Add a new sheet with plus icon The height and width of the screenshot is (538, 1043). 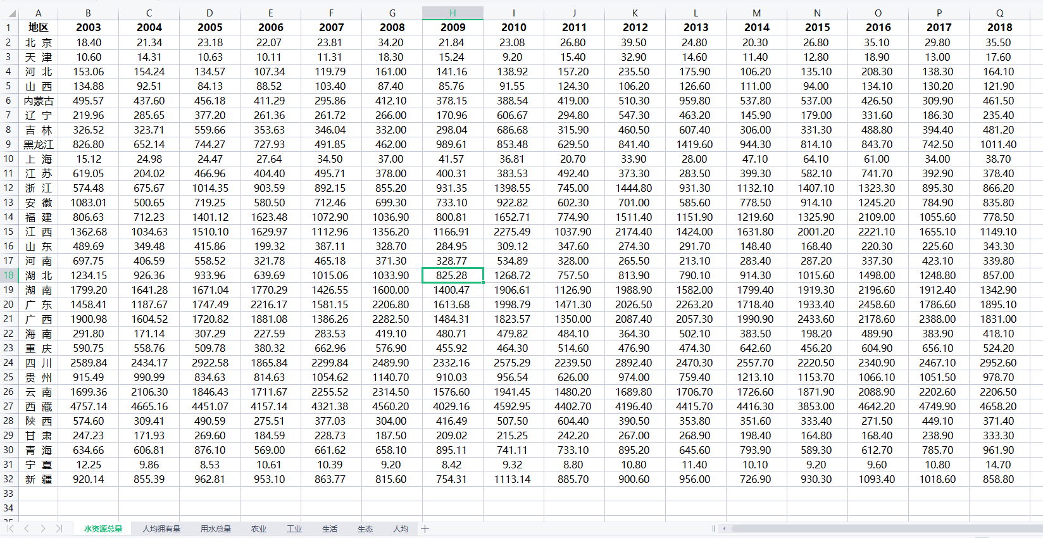point(425,529)
